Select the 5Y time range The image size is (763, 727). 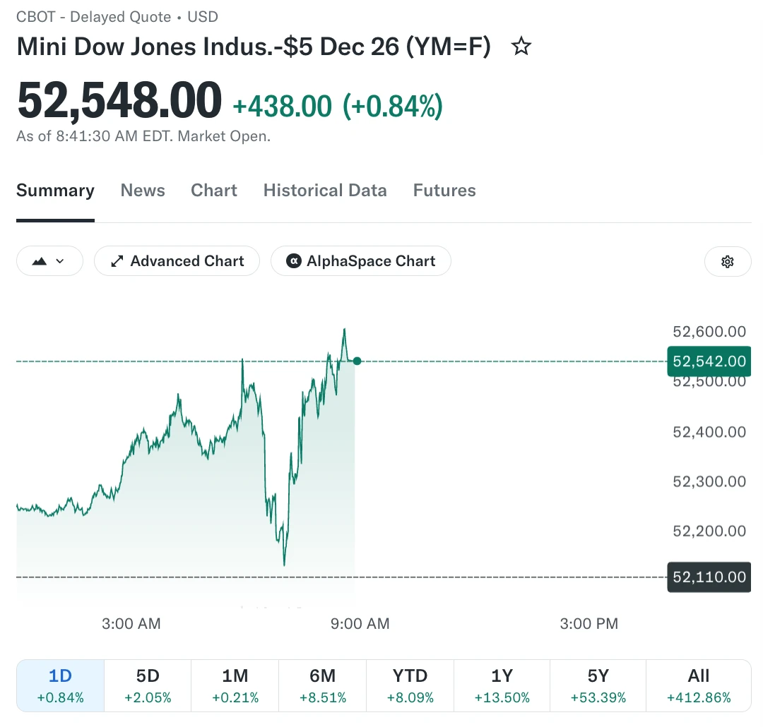pos(598,685)
